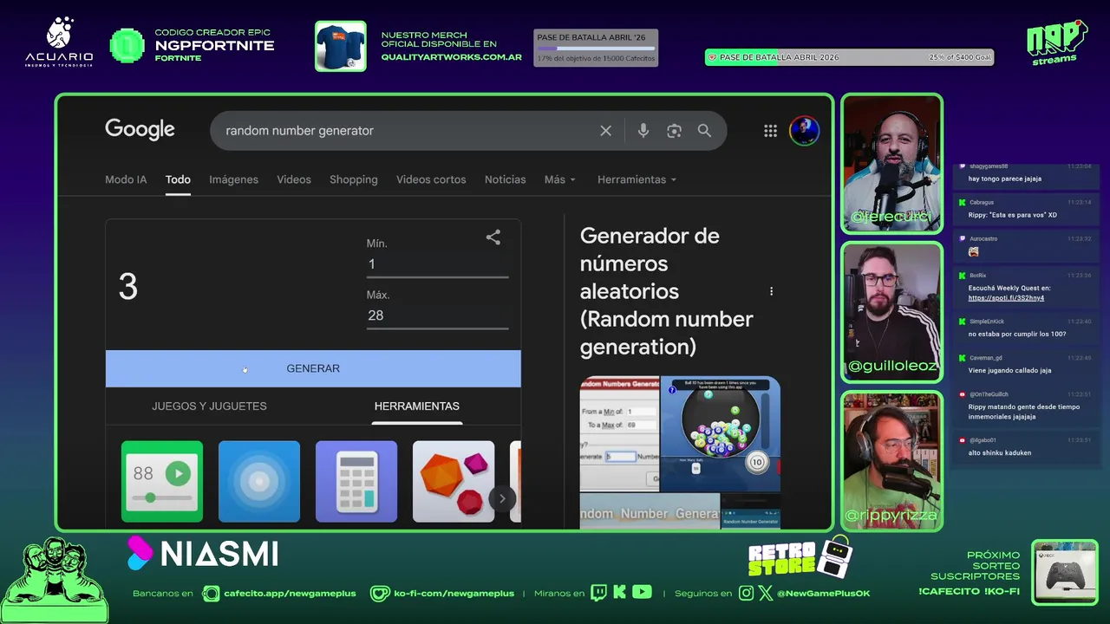Click chat message 'hay tongo parece jajaja'

pos(1005,179)
